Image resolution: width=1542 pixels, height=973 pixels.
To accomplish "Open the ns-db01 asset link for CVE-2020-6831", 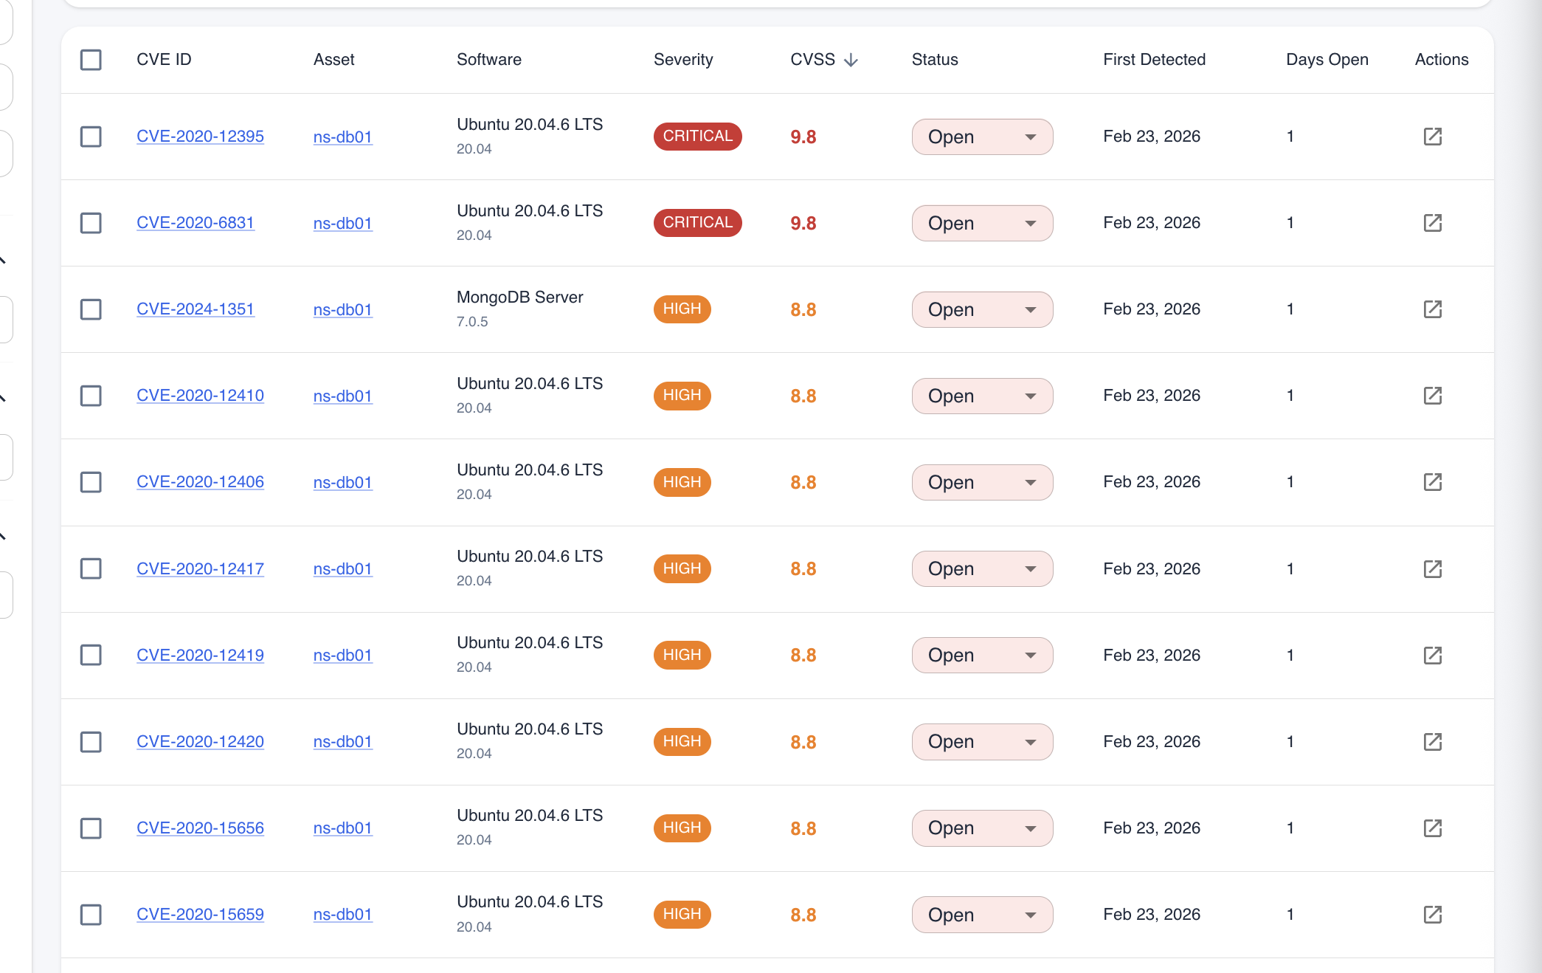I will (342, 223).
